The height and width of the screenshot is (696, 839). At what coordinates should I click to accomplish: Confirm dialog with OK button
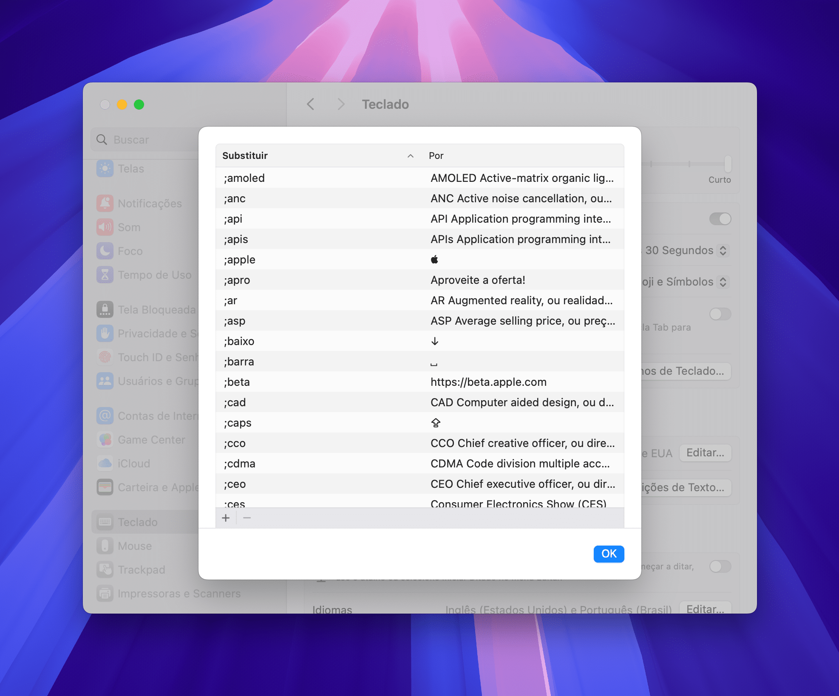tap(609, 554)
